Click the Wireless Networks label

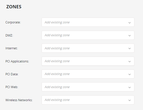(x=19, y=100)
